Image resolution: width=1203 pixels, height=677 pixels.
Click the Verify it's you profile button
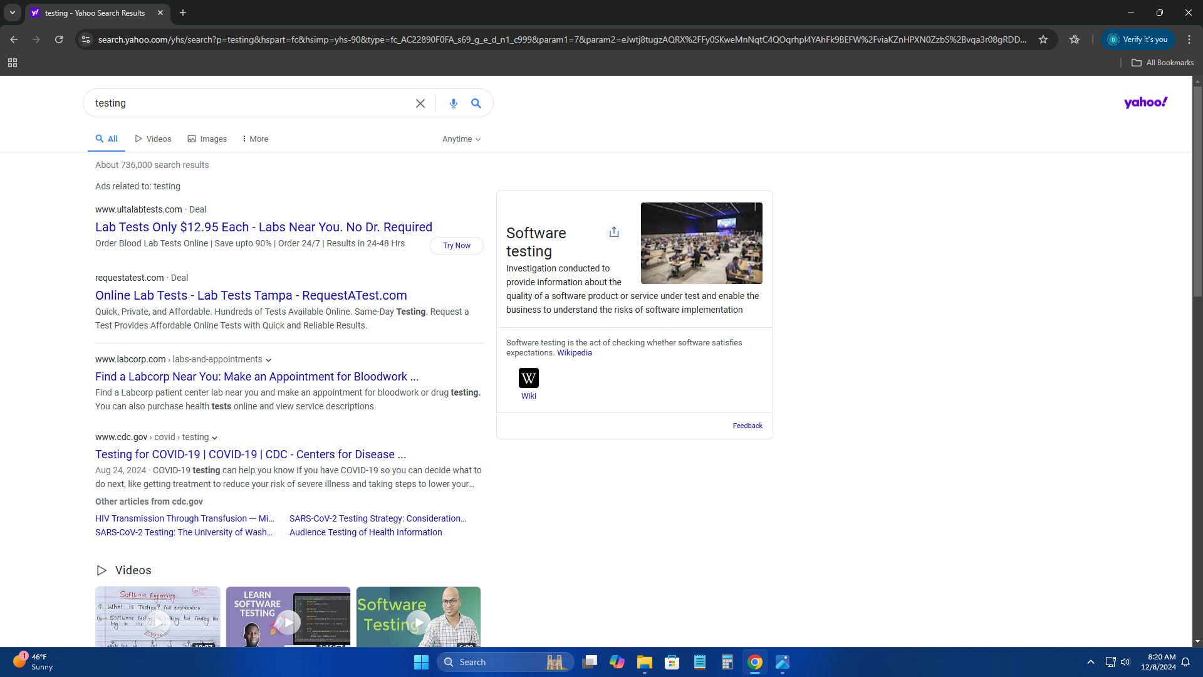click(x=1138, y=39)
